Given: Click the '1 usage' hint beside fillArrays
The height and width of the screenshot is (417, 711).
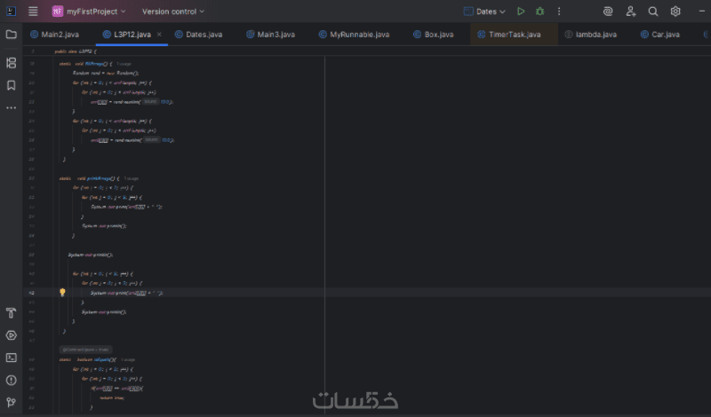Looking at the screenshot, I should pyautogui.click(x=124, y=64).
